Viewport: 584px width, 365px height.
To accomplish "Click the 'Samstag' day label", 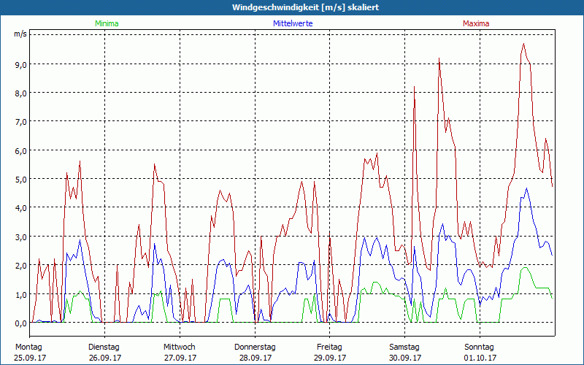I will [x=404, y=347].
